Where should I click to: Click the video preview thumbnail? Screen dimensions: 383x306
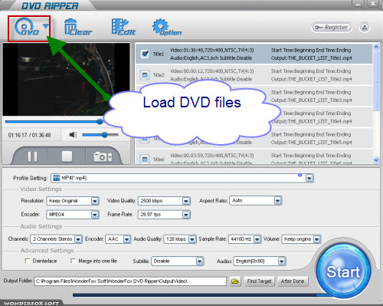pos(66,79)
